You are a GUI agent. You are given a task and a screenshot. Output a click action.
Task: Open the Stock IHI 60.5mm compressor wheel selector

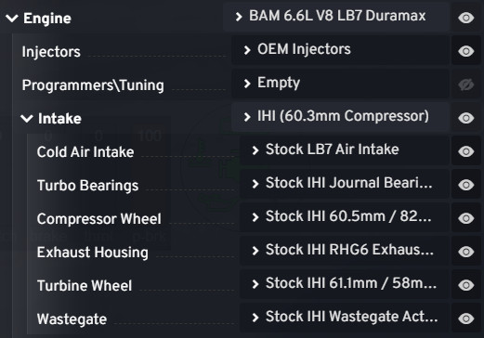tap(345, 217)
